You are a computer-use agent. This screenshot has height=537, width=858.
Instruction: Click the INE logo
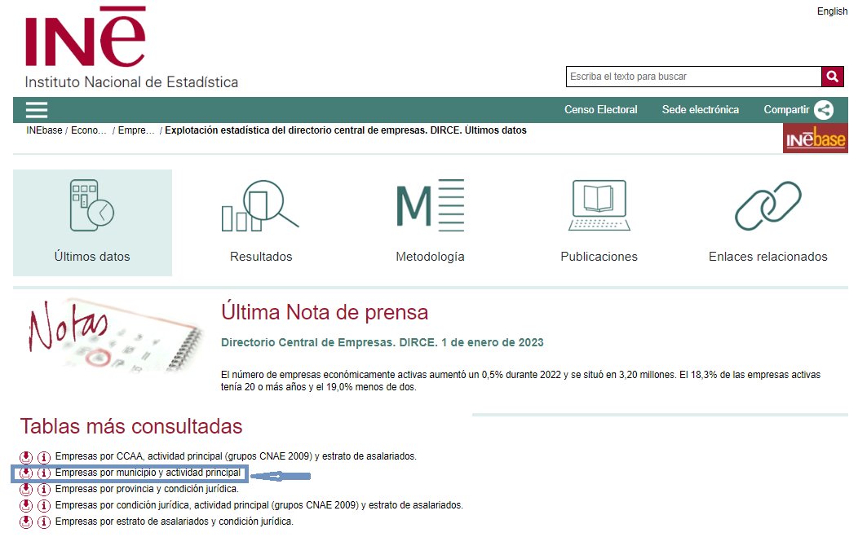click(x=85, y=36)
